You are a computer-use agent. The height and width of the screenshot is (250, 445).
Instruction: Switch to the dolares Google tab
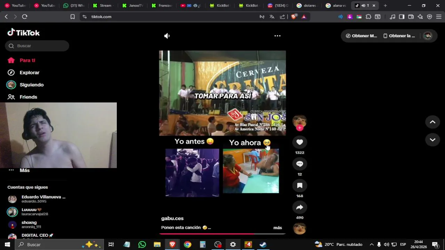click(x=307, y=6)
